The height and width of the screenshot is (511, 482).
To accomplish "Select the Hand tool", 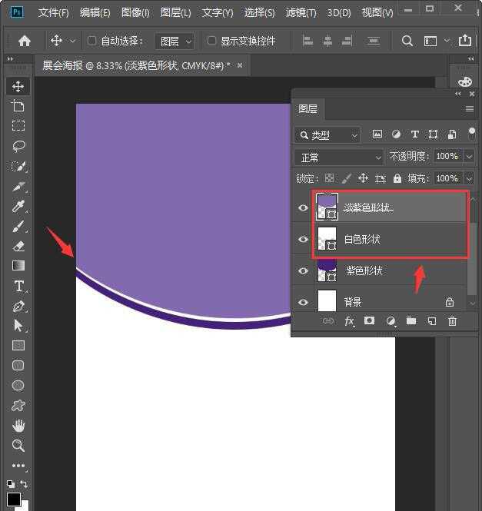I will [18, 426].
